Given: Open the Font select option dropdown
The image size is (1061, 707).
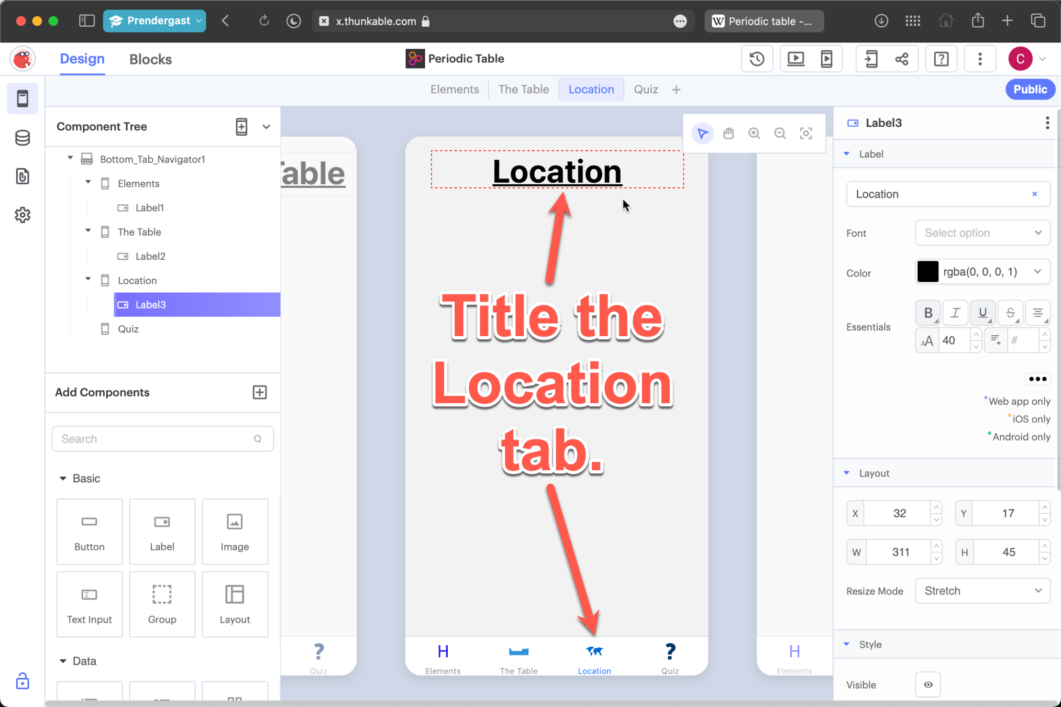Looking at the screenshot, I should (x=982, y=233).
